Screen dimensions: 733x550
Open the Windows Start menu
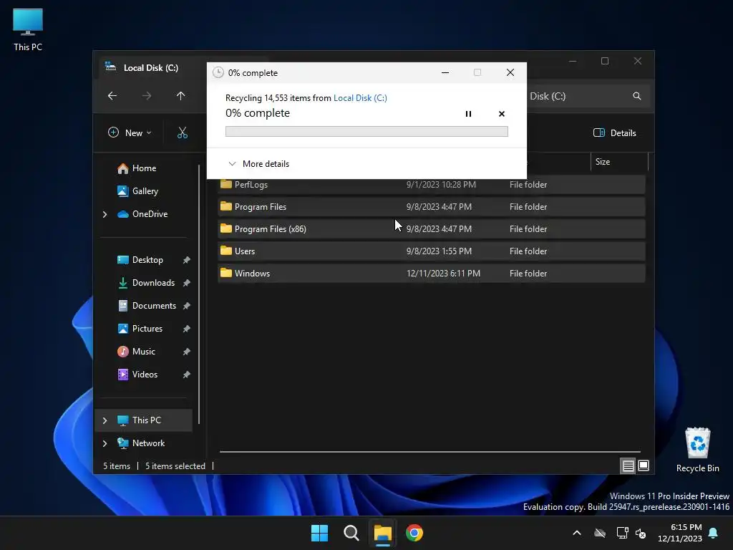(x=320, y=533)
